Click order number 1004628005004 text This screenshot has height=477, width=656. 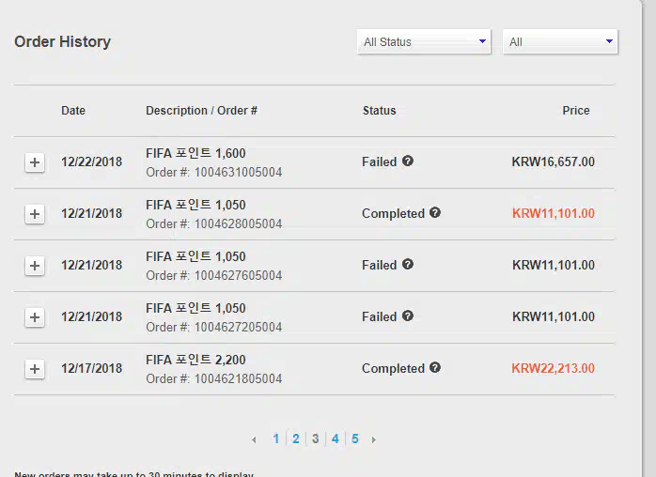238,224
